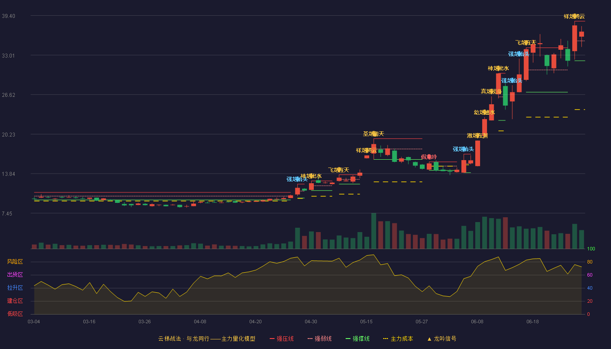Click the 03-26 date label
Image resolution: width=611 pixels, height=349 pixels.
[x=144, y=322]
